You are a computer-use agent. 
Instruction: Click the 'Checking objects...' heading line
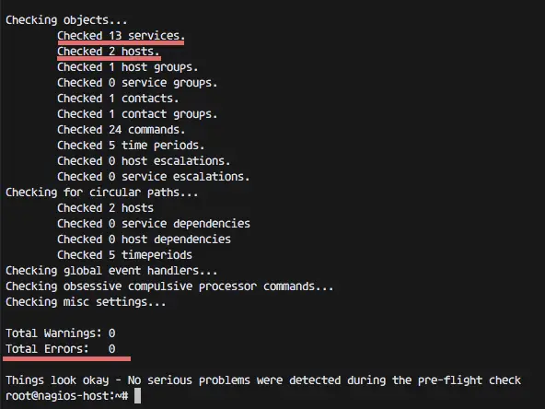click(x=66, y=20)
